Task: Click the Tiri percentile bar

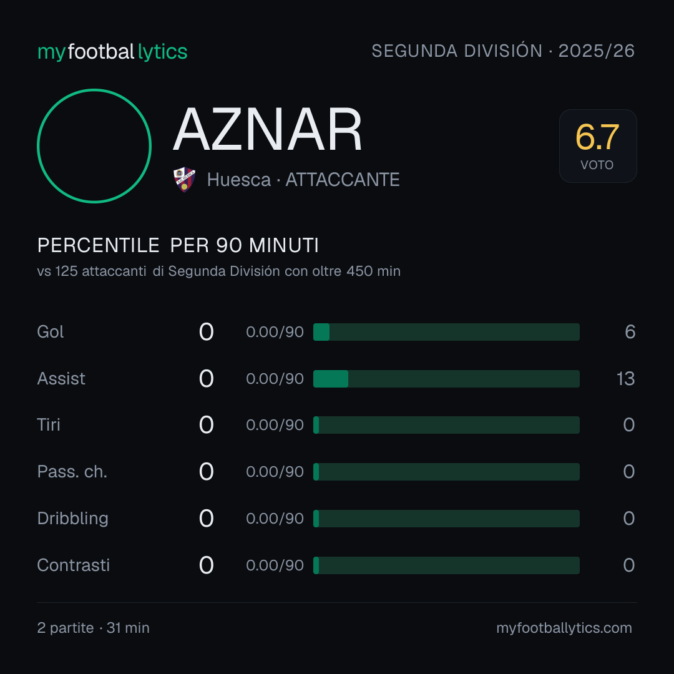Action: (x=446, y=425)
